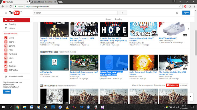Open Liquid Nitrogen vs Pepsi thumbnail
Screen dimensions: 197x110
114,63
